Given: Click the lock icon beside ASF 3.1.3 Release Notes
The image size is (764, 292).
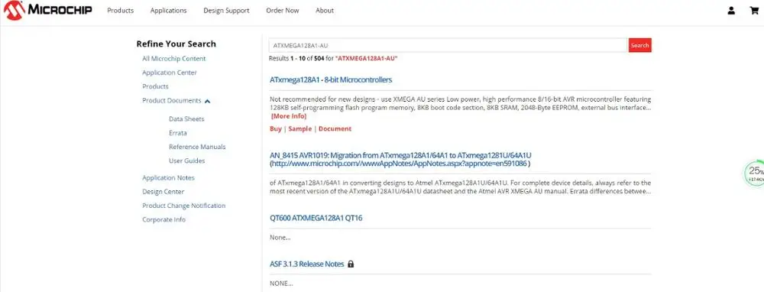Looking at the screenshot, I should (351, 264).
